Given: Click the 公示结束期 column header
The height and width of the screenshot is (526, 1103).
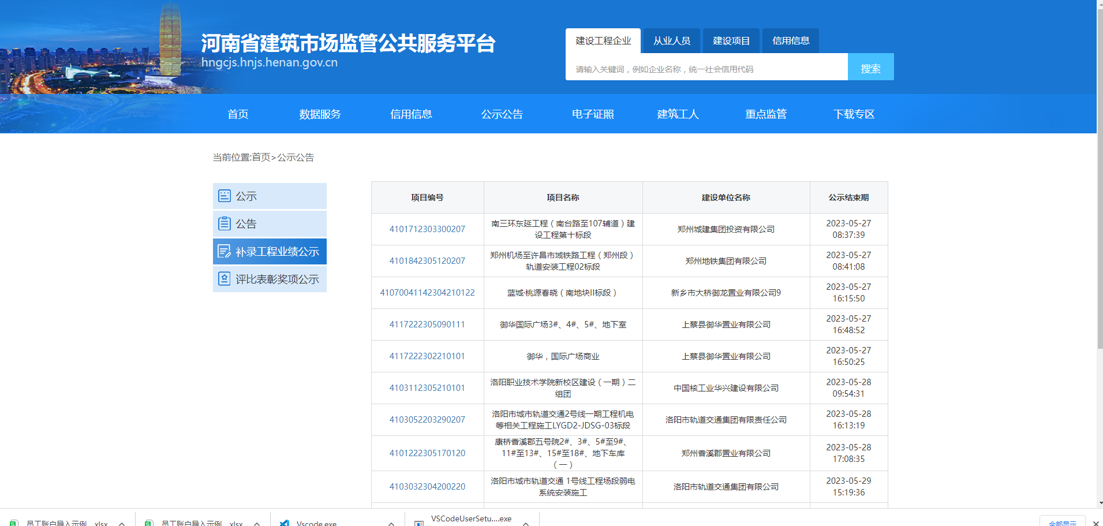Looking at the screenshot, I should [x=848, y=197].
